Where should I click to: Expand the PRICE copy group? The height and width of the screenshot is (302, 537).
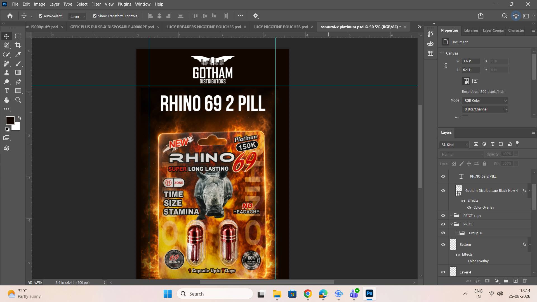pos(451,216)
